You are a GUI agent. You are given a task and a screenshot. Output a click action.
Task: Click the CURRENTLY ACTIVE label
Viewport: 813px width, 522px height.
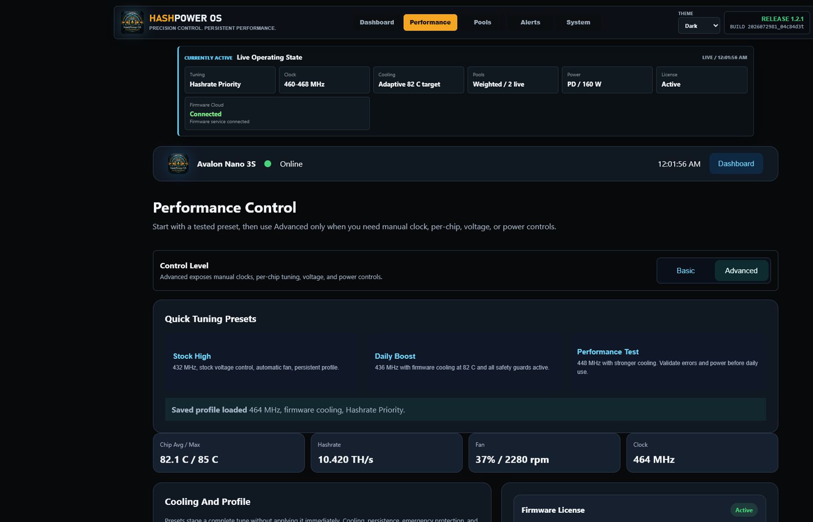(x=208, y=57)
